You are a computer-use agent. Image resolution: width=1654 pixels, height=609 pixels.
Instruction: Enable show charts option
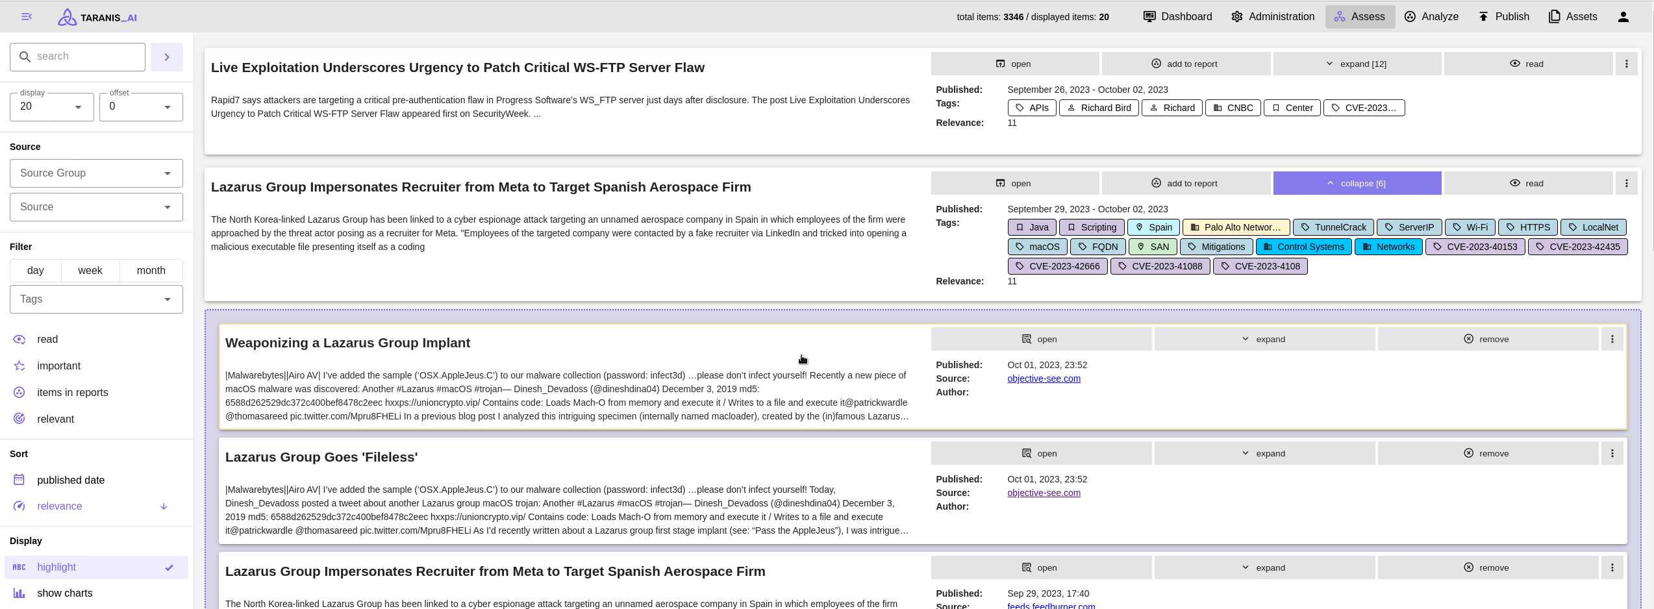pos(96,593)
